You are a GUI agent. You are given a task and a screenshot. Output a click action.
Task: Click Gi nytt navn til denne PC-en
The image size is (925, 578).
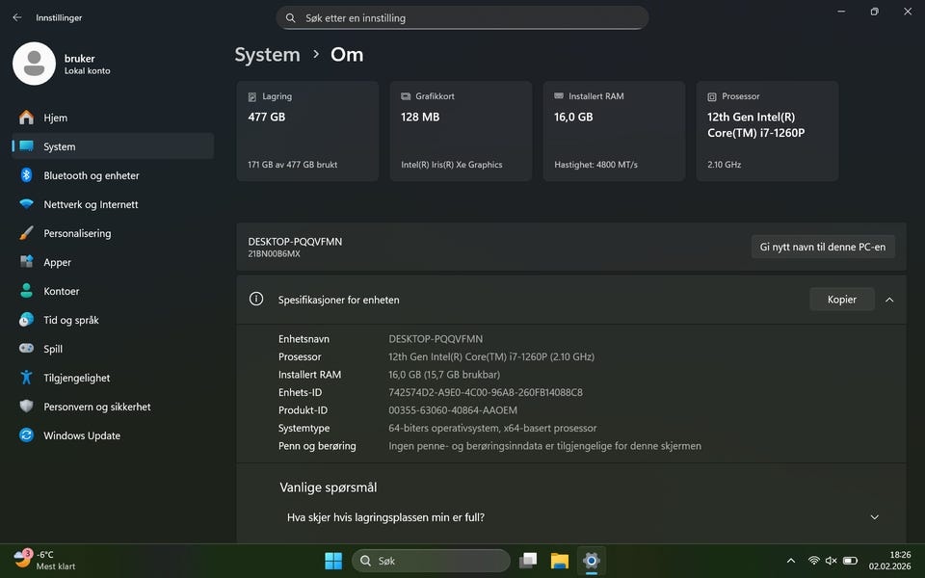click(823, 247)
